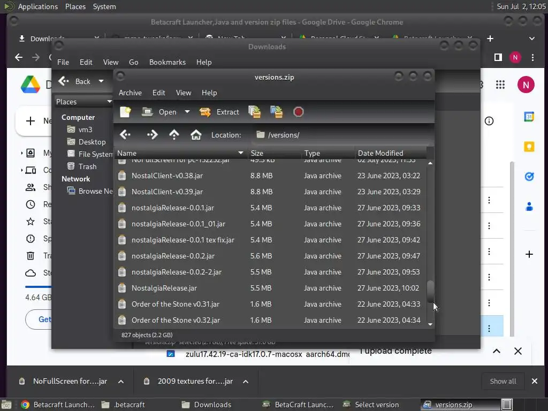
Task: Click Show all downloads
Action: pos(503,381)
